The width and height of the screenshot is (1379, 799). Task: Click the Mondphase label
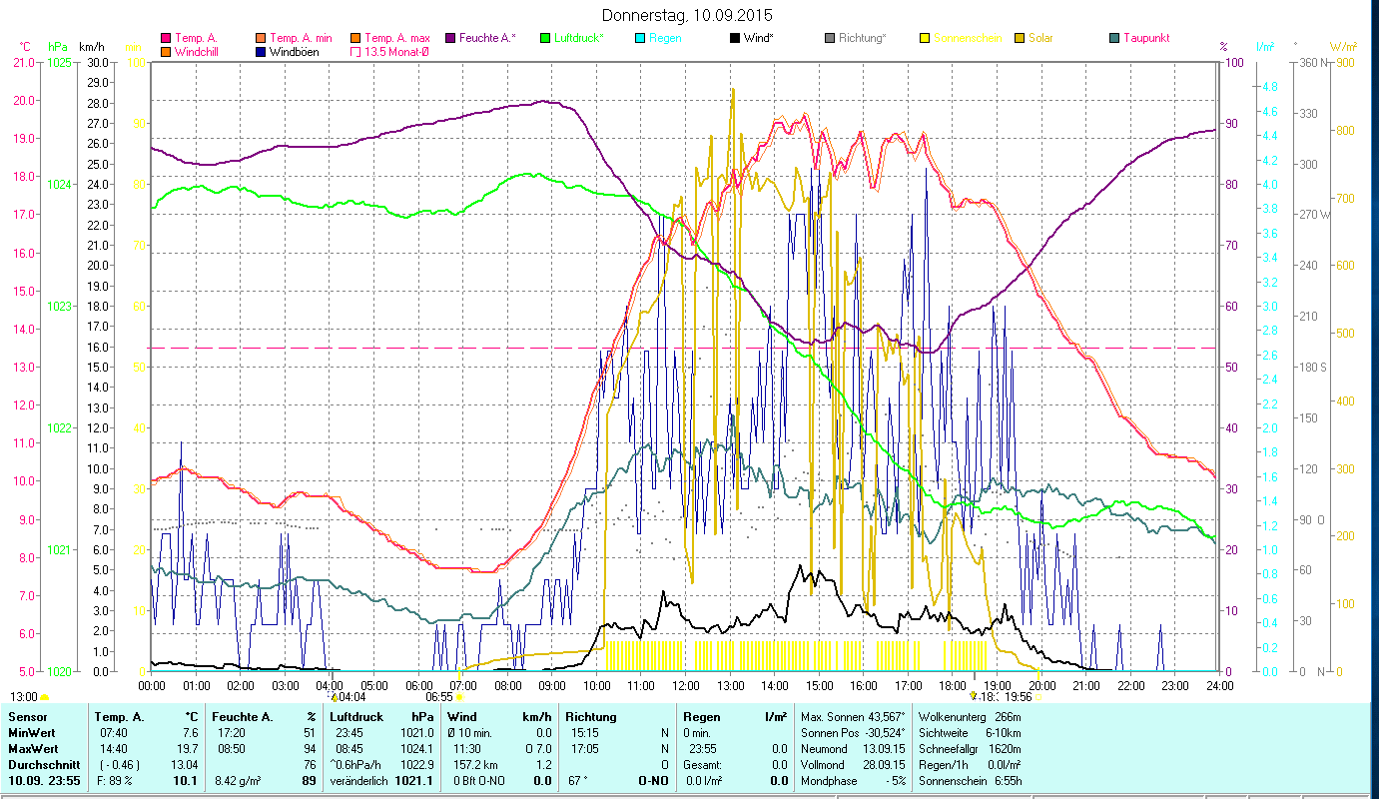click(830, 781)
